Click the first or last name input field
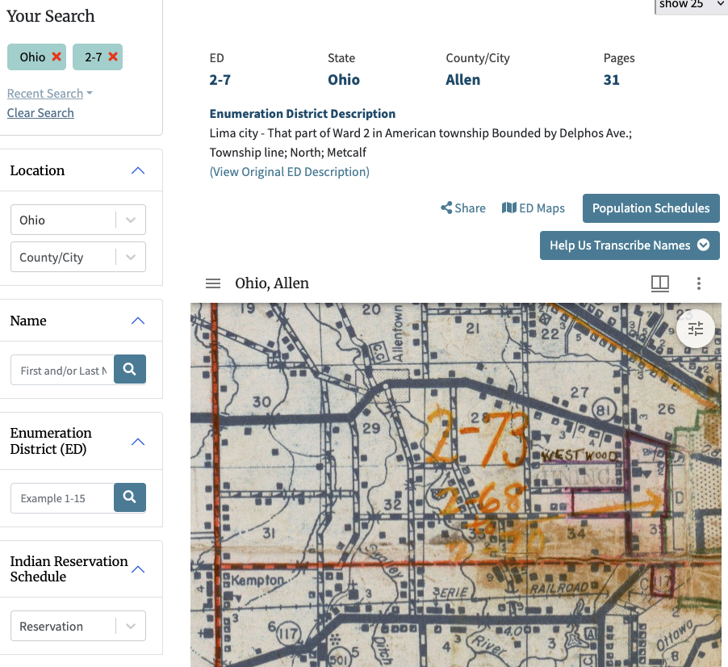The image size is (728, 667). 62,369
